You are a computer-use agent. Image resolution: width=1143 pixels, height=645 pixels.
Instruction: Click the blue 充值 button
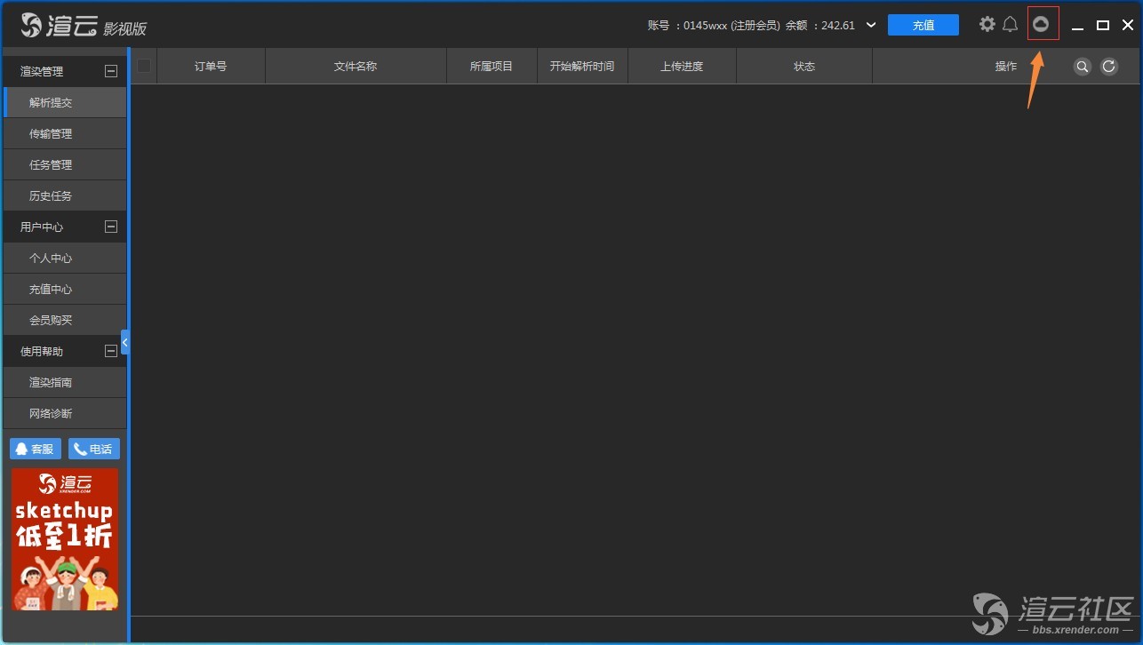pos(923,25)
